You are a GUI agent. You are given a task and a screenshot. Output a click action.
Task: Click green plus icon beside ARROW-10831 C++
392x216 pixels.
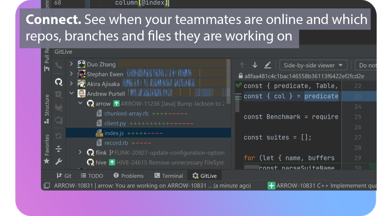pyautogui.click(x=271, y=186)
